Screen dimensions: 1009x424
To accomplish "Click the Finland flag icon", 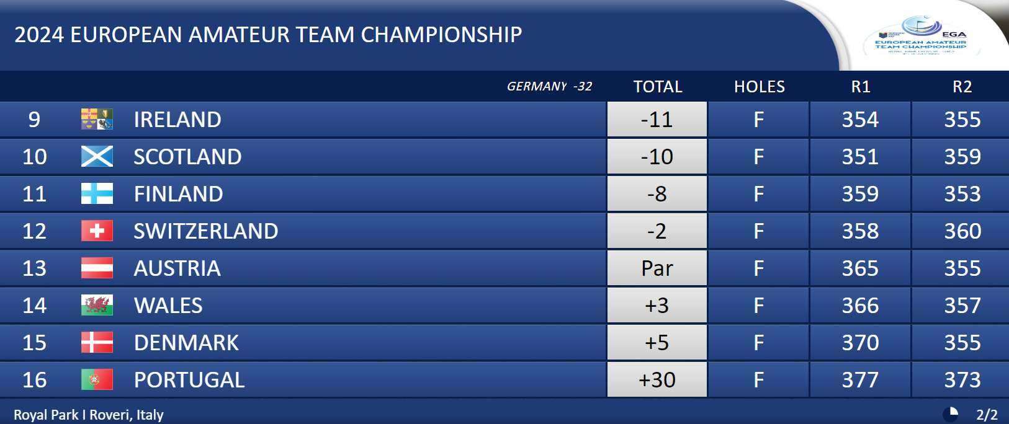I will [97, 193].
